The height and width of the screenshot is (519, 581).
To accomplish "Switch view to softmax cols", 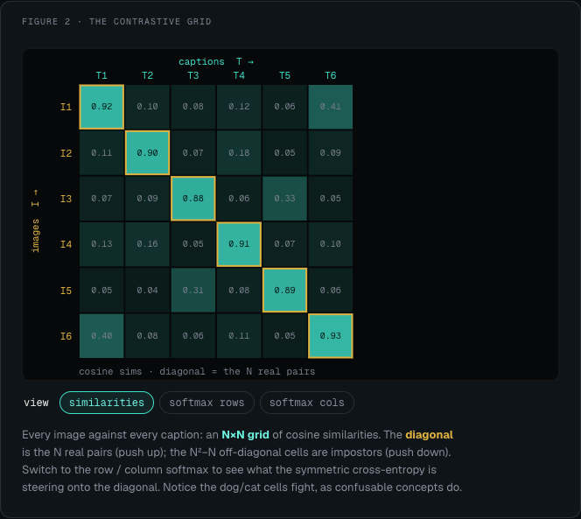I will [x=307, y=403].
